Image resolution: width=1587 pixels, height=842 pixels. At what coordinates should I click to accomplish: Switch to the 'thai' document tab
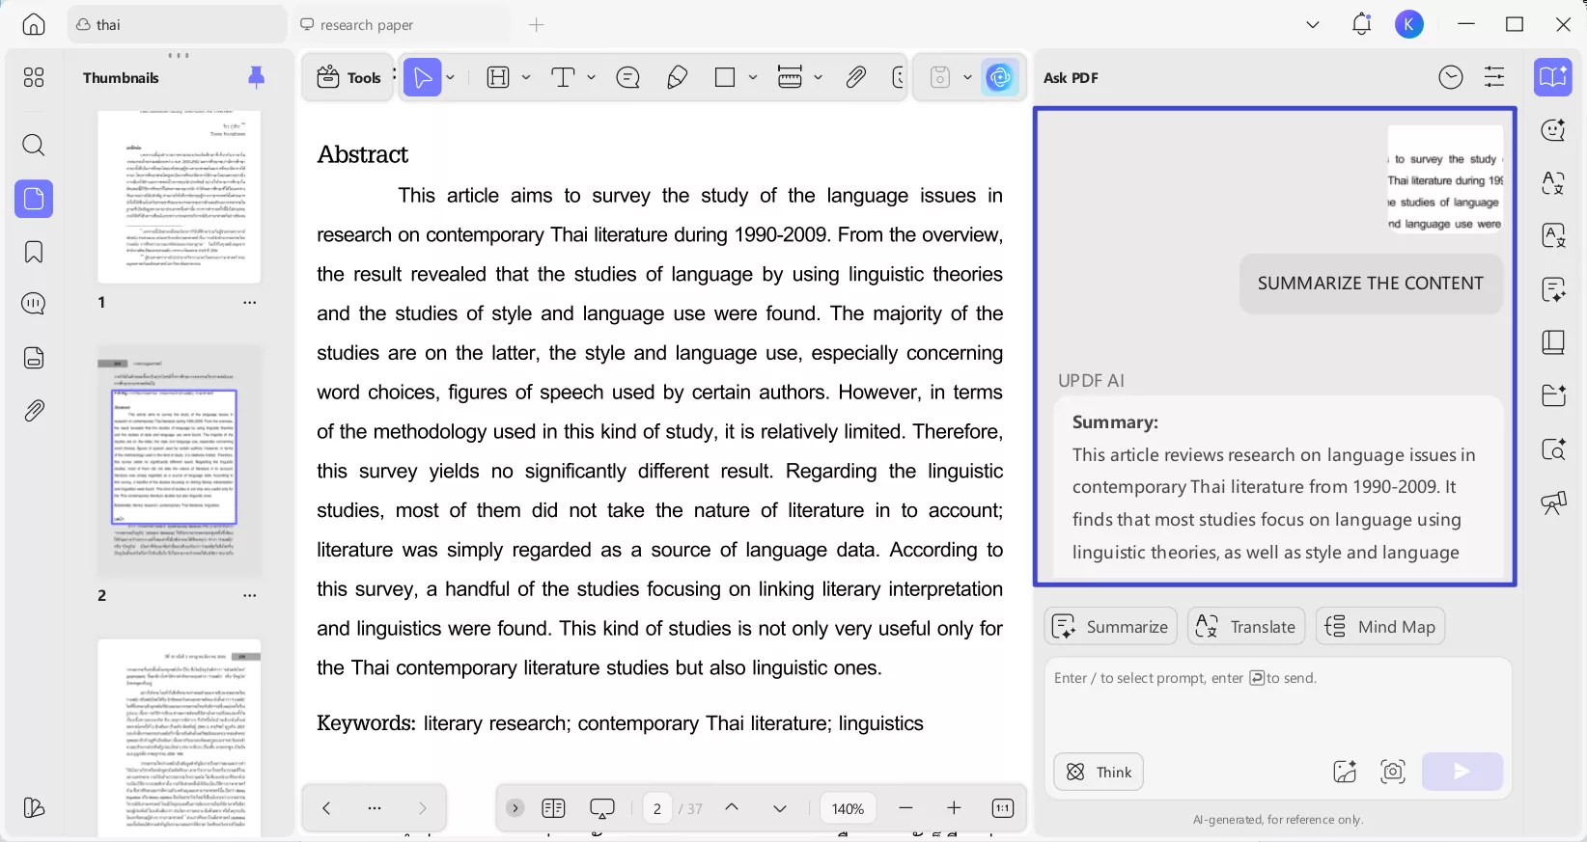(x=177, y=24)
